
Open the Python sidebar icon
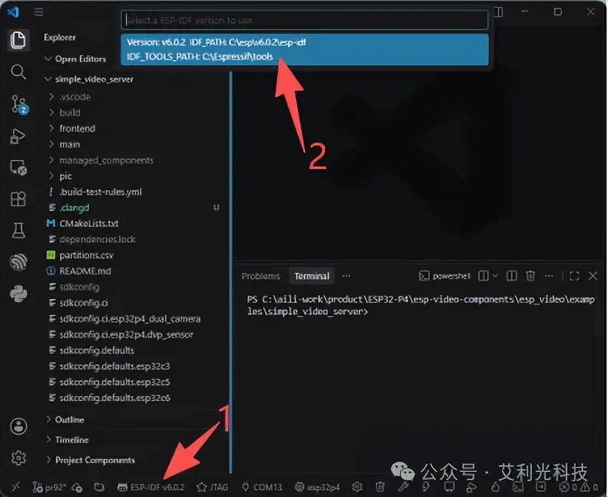click(x=18, y=294)
